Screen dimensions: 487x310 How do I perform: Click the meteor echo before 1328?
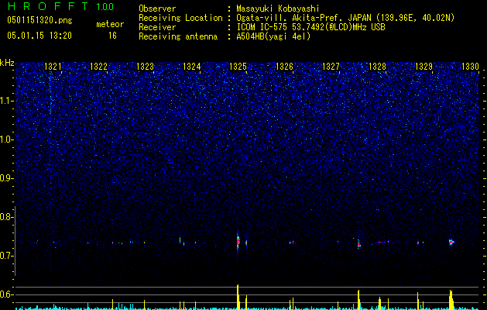(x=358, y=244)
